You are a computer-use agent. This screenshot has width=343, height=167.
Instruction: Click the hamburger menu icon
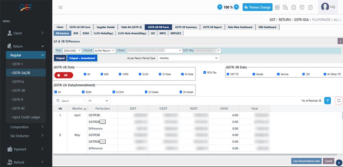[x=60, y=7]
